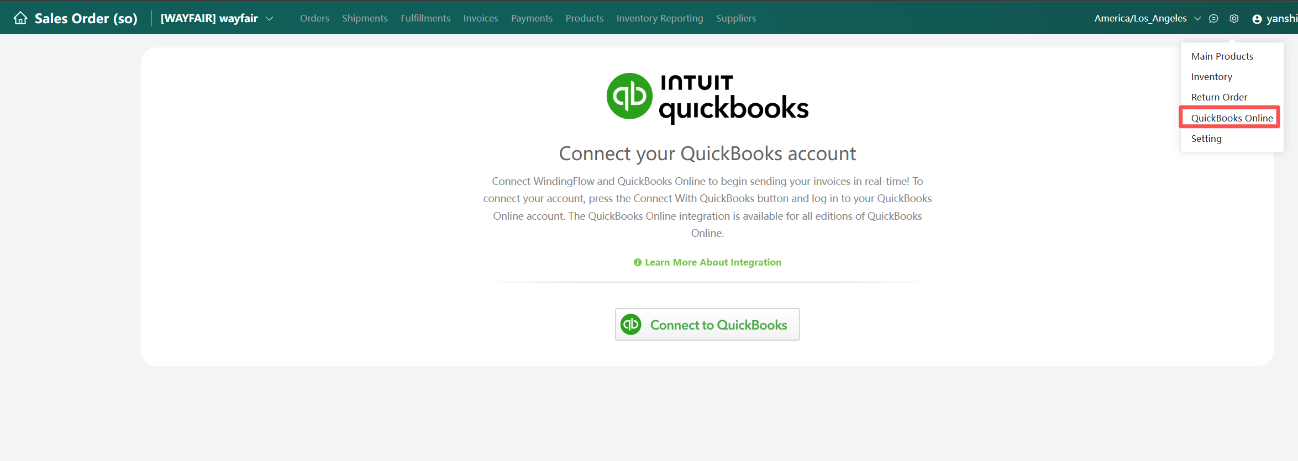Open the Orders menu
The image size is (1298, 461).
pos(314,18)
